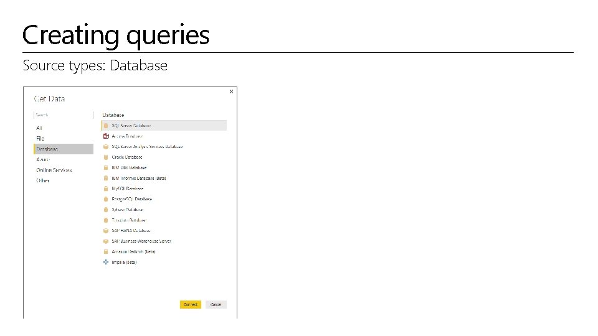Screen dimensions: 598x336
Task: Choose the PostgreSQL Database icon
Action: tap(106, 199)
